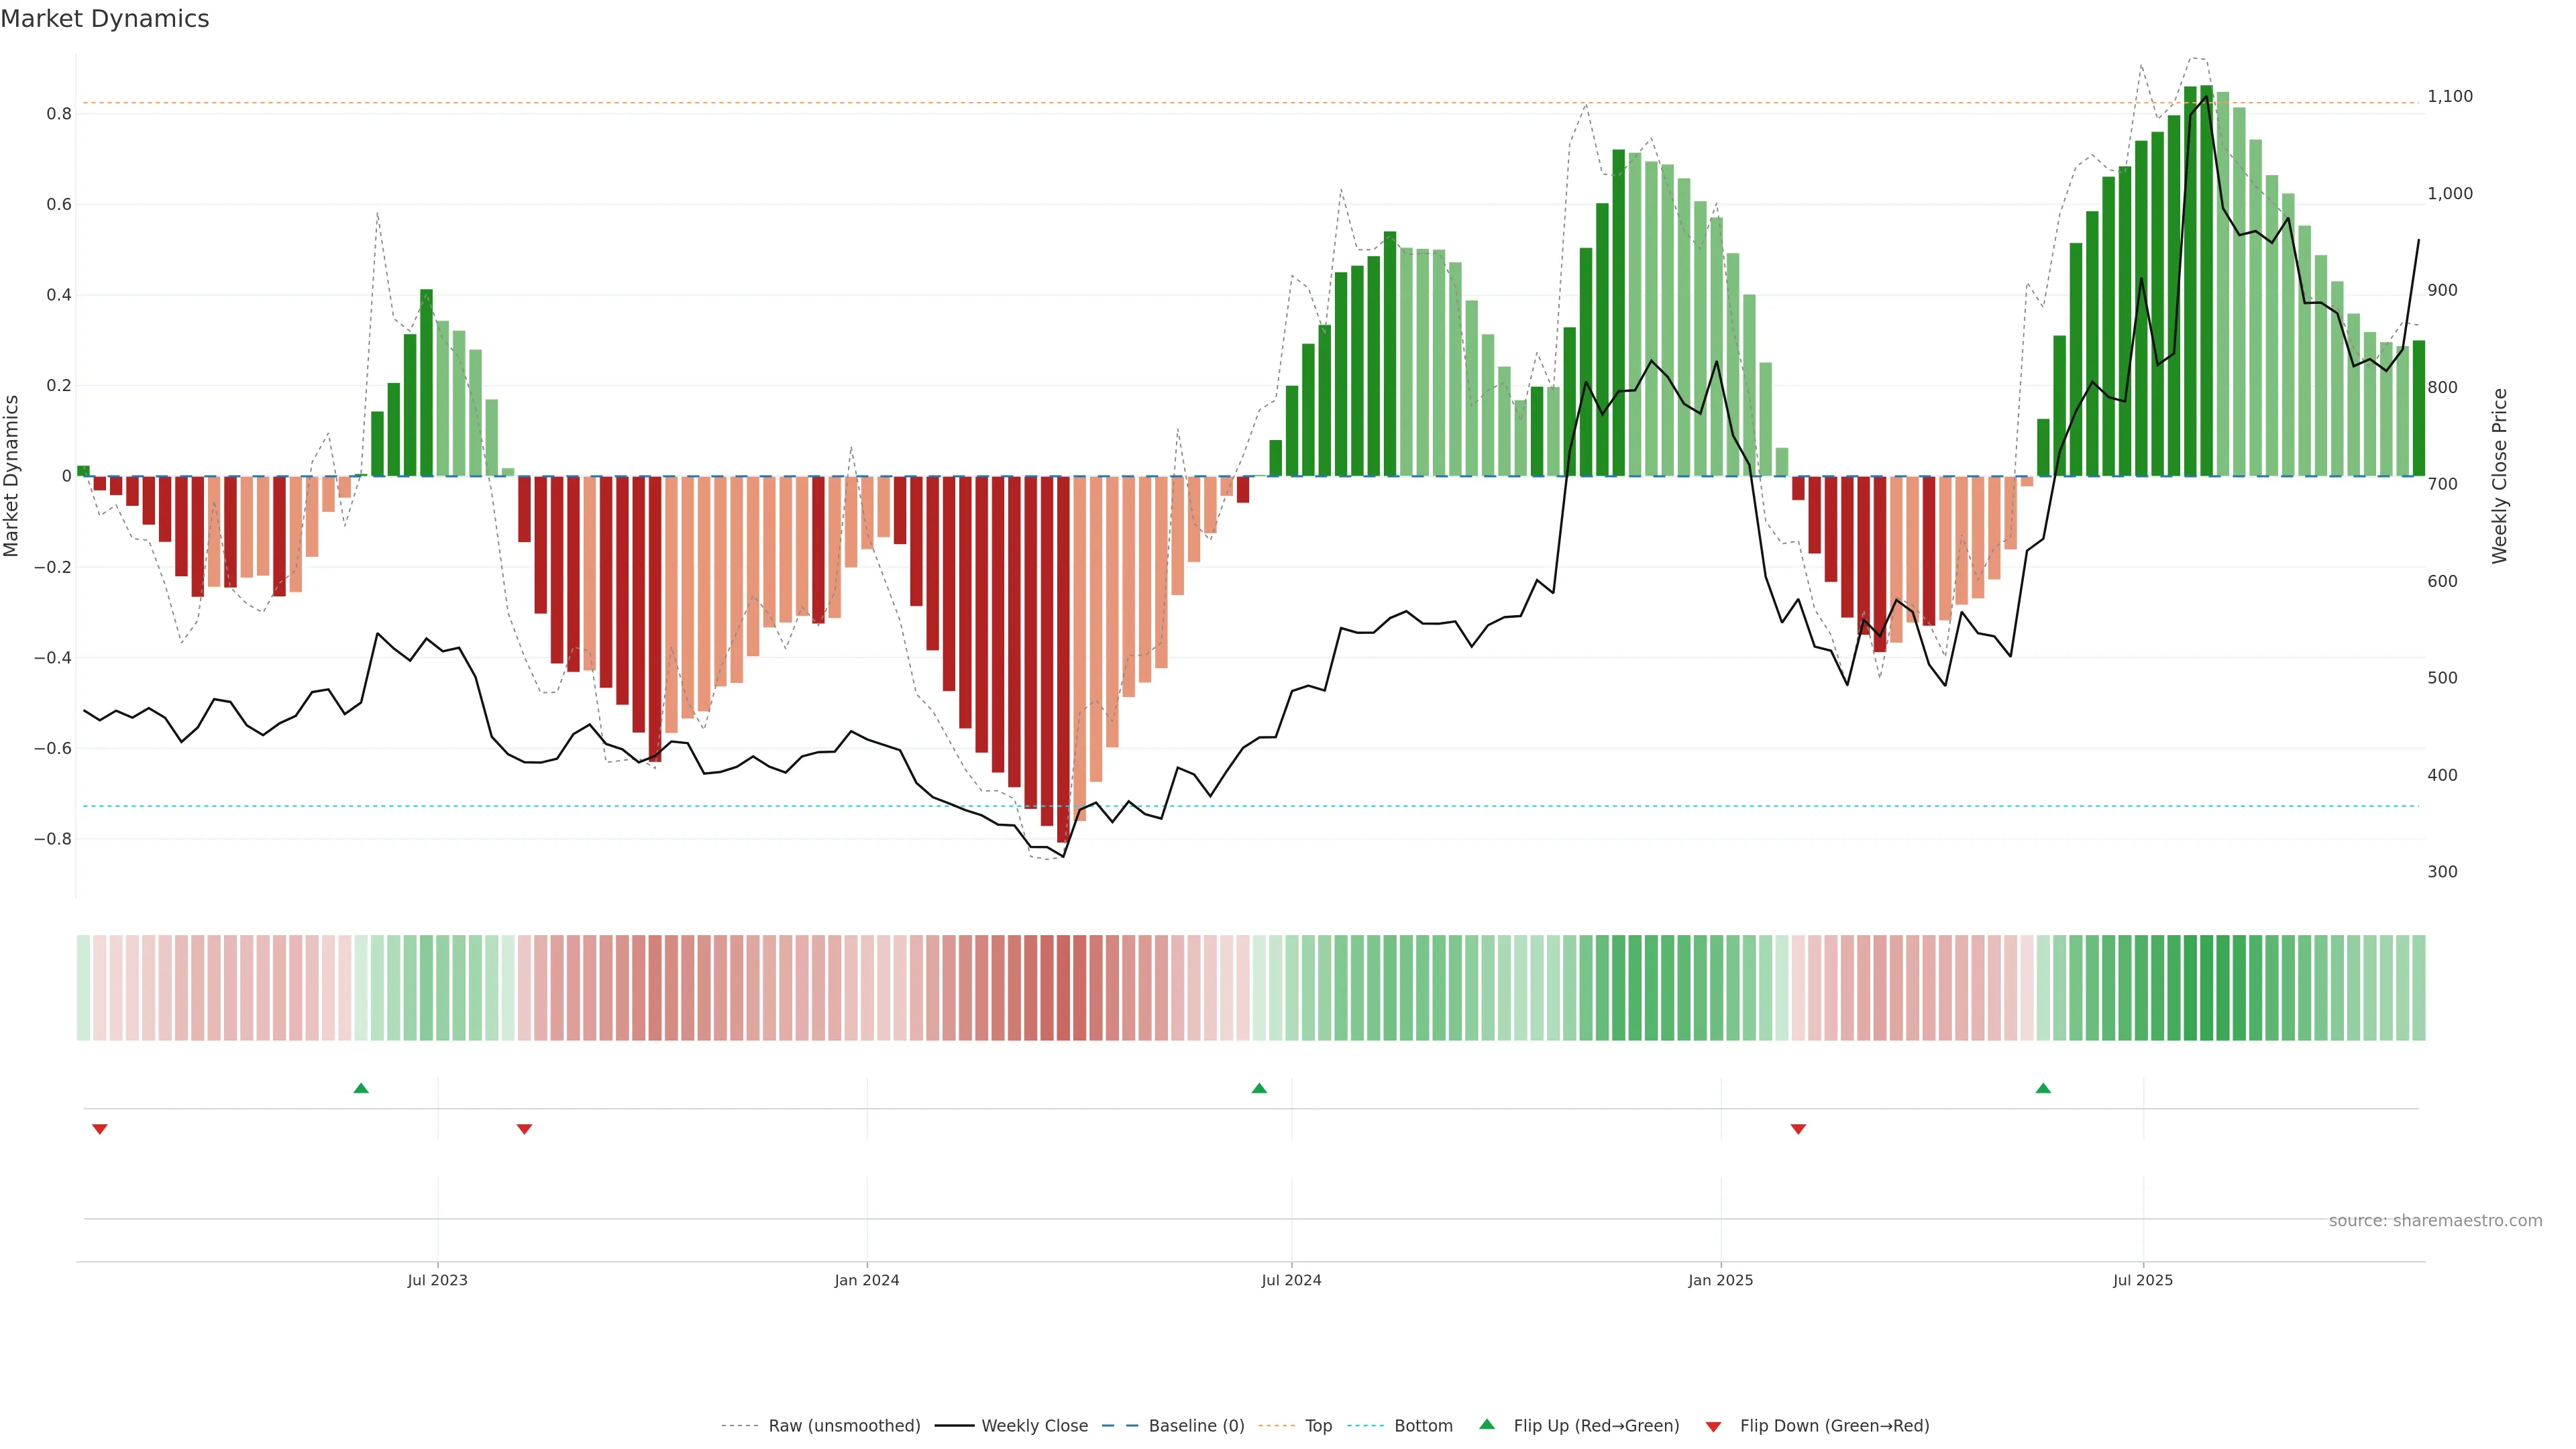This screenshot has height=1449, width=2576.
Task: Click the red triangle icon in legend
Action: click(1713, 1426)
